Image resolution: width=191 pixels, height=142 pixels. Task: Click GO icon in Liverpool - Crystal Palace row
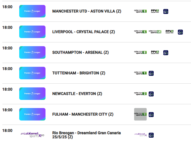(x=180, y=32)
